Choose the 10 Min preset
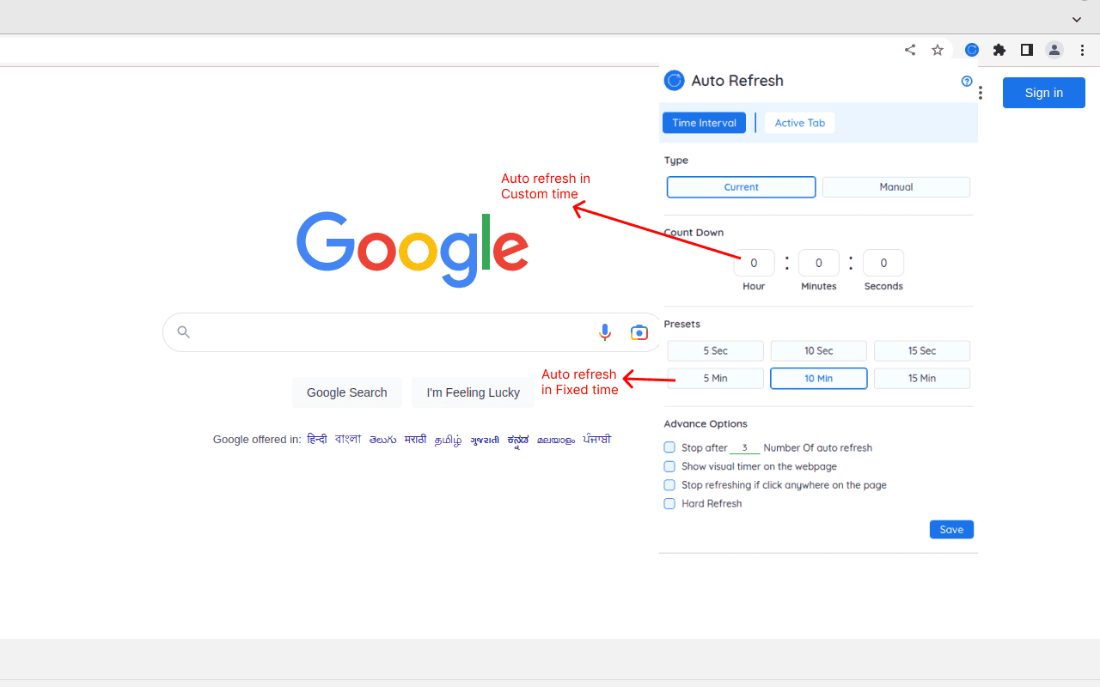 pos(819,379)
